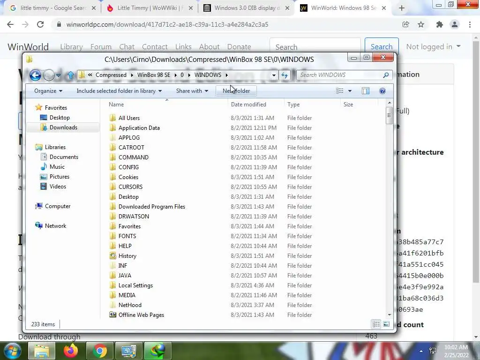The width and height of the screenshot is (480, 360).
Task: Open Chrome extensions puzzle icon
Action: point(440,24)
